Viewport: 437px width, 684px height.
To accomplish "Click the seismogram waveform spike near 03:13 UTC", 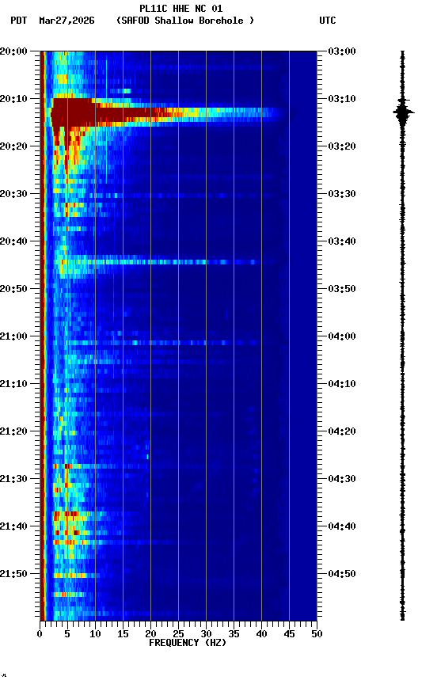I will point(403,112).
